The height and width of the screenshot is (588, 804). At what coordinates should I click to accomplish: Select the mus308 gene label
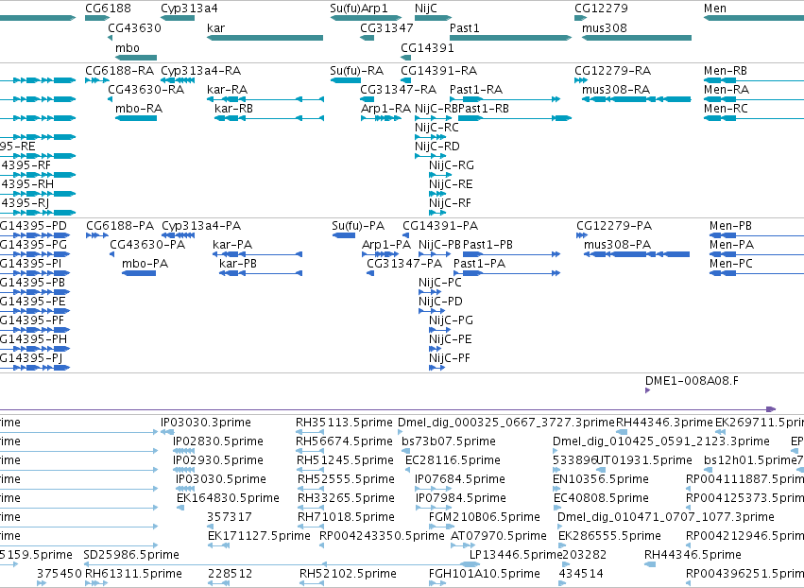(605, 27)
